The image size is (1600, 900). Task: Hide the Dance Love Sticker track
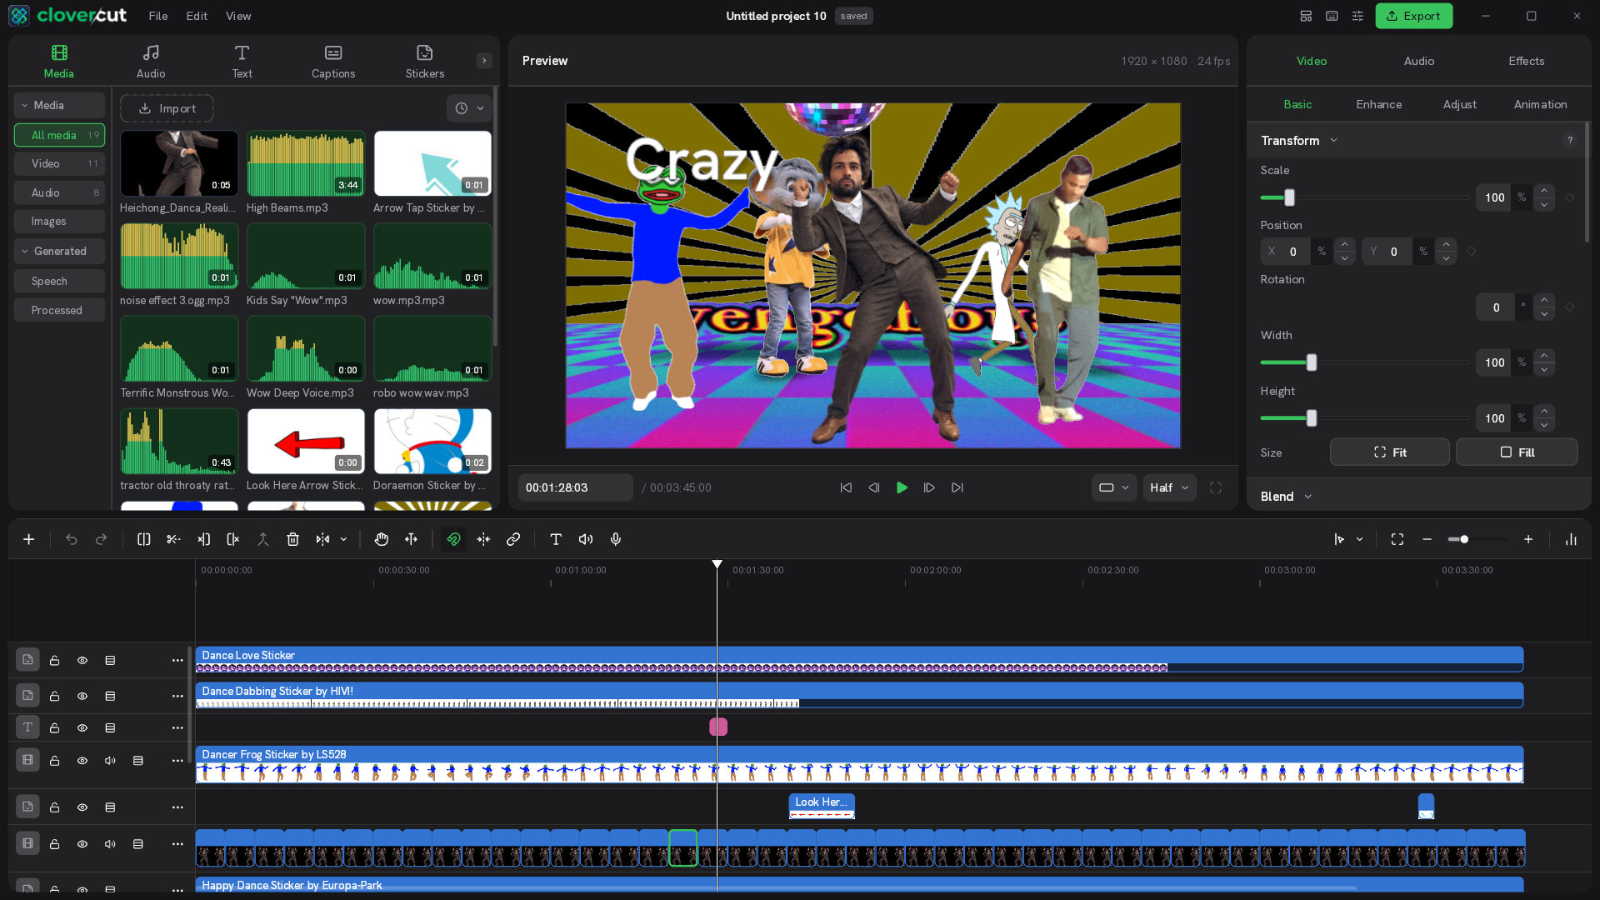pyautogui.click(x=82, y=661)
